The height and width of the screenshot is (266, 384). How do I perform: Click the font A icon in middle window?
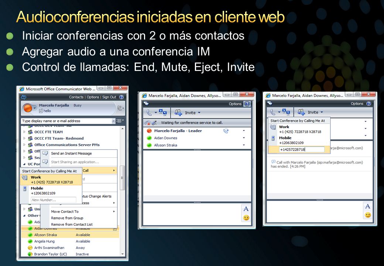pyautogui.click(x=246, y=209)
